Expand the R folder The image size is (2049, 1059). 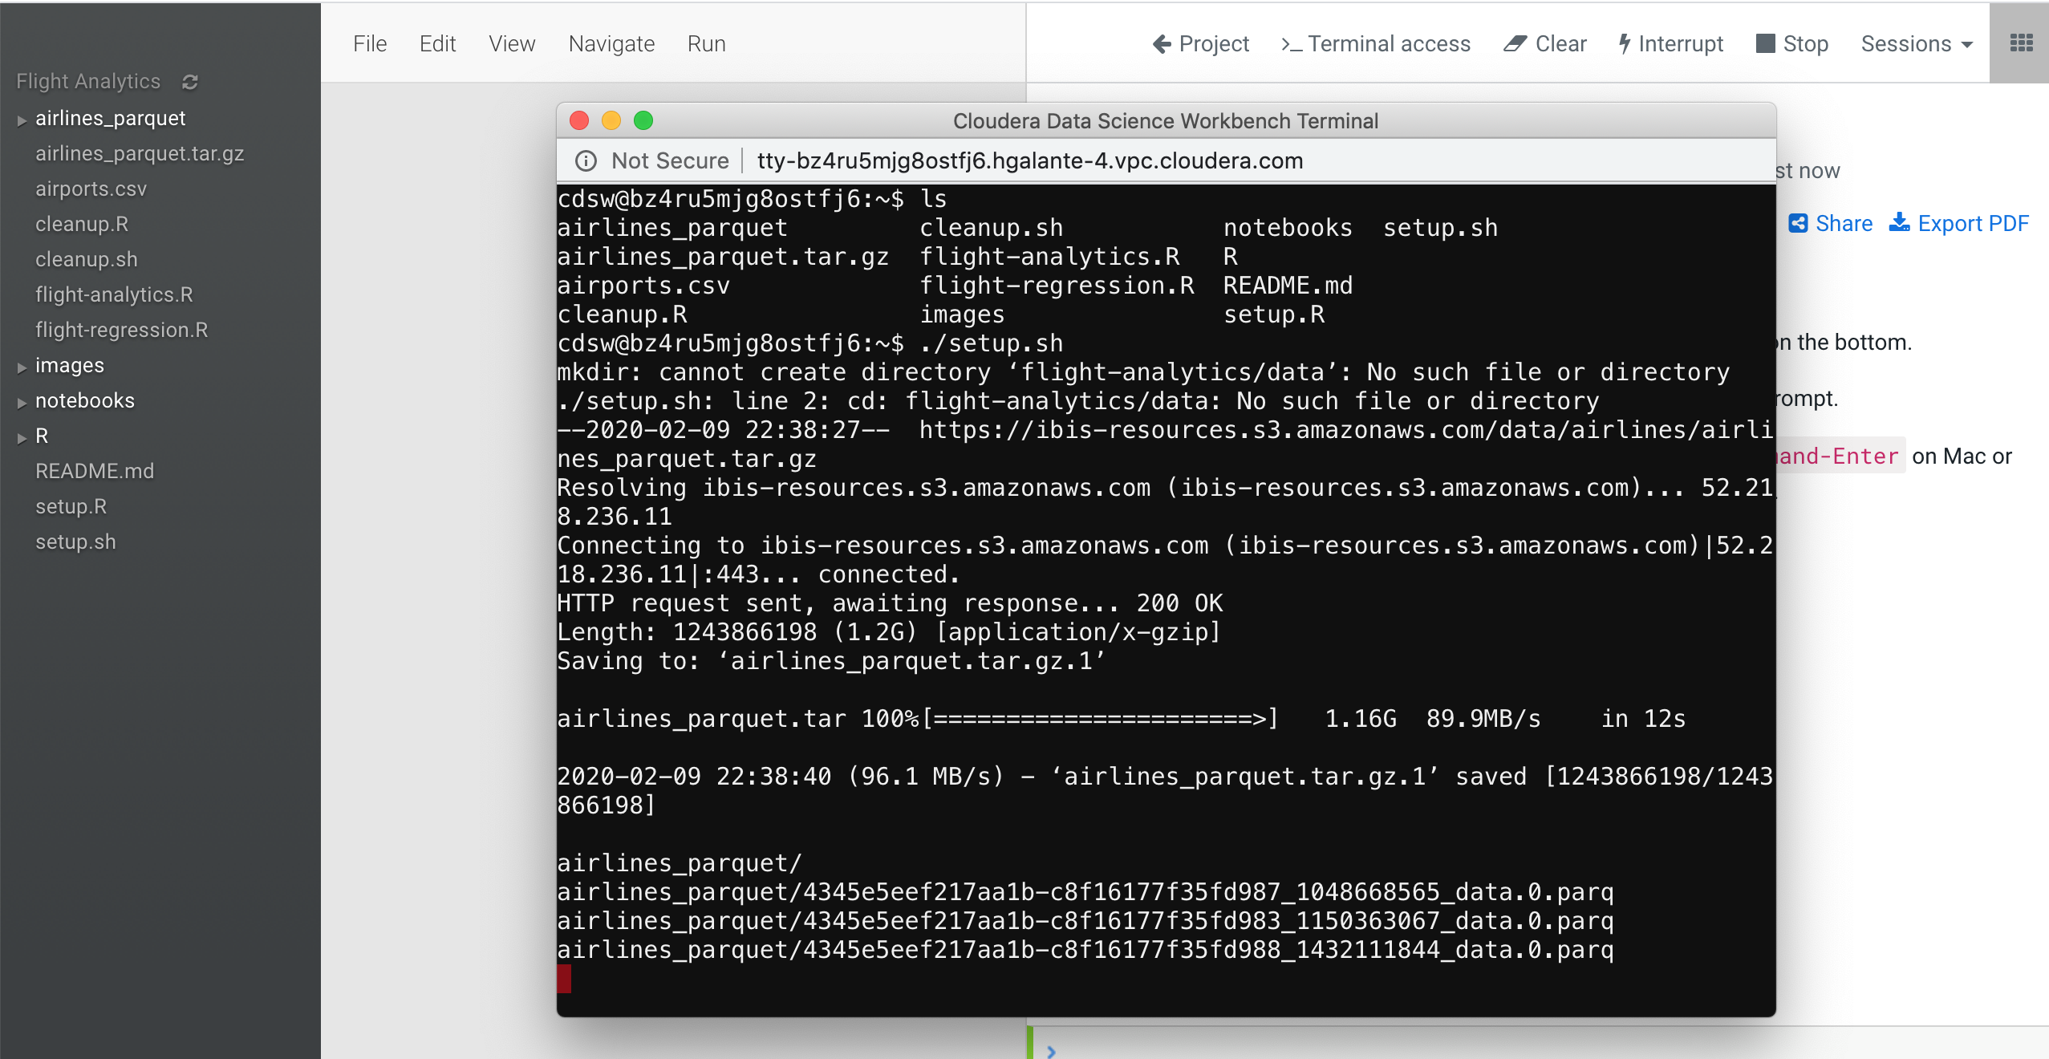pos(22,438)
